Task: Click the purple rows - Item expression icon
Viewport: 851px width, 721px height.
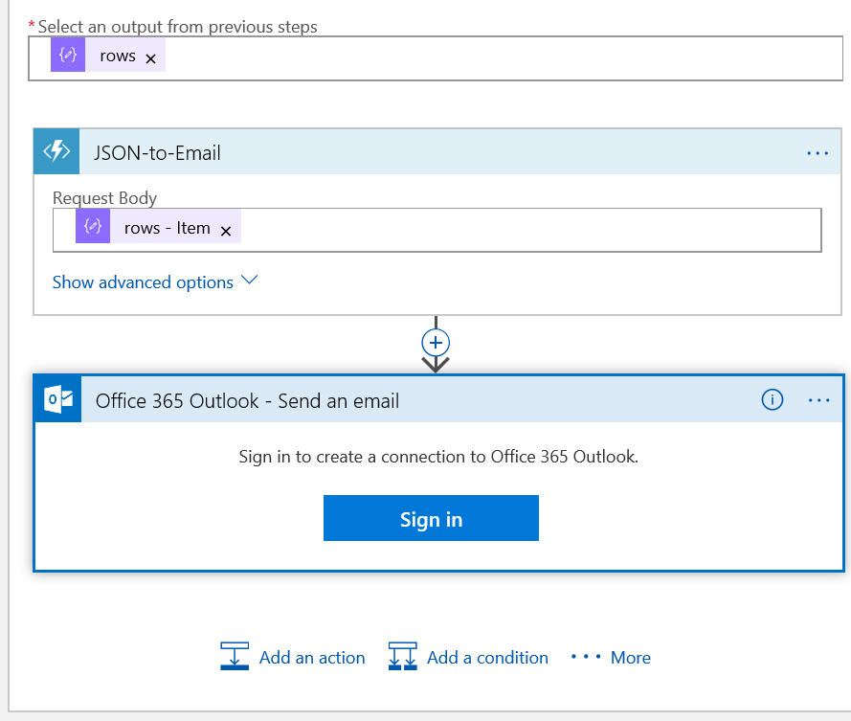Action: coord(93,228)
